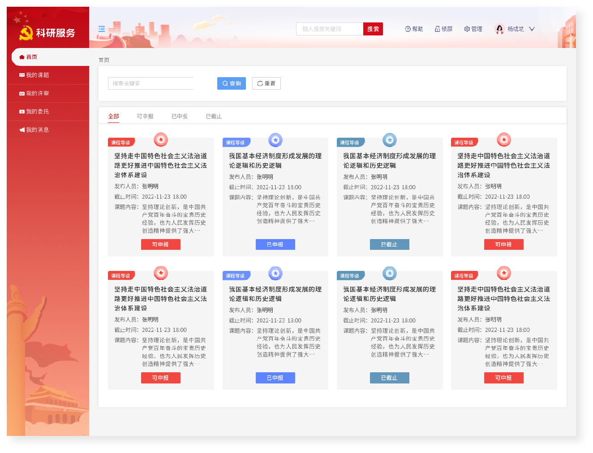
Task: Click the 重置 reset button
Action: (266, 83)
